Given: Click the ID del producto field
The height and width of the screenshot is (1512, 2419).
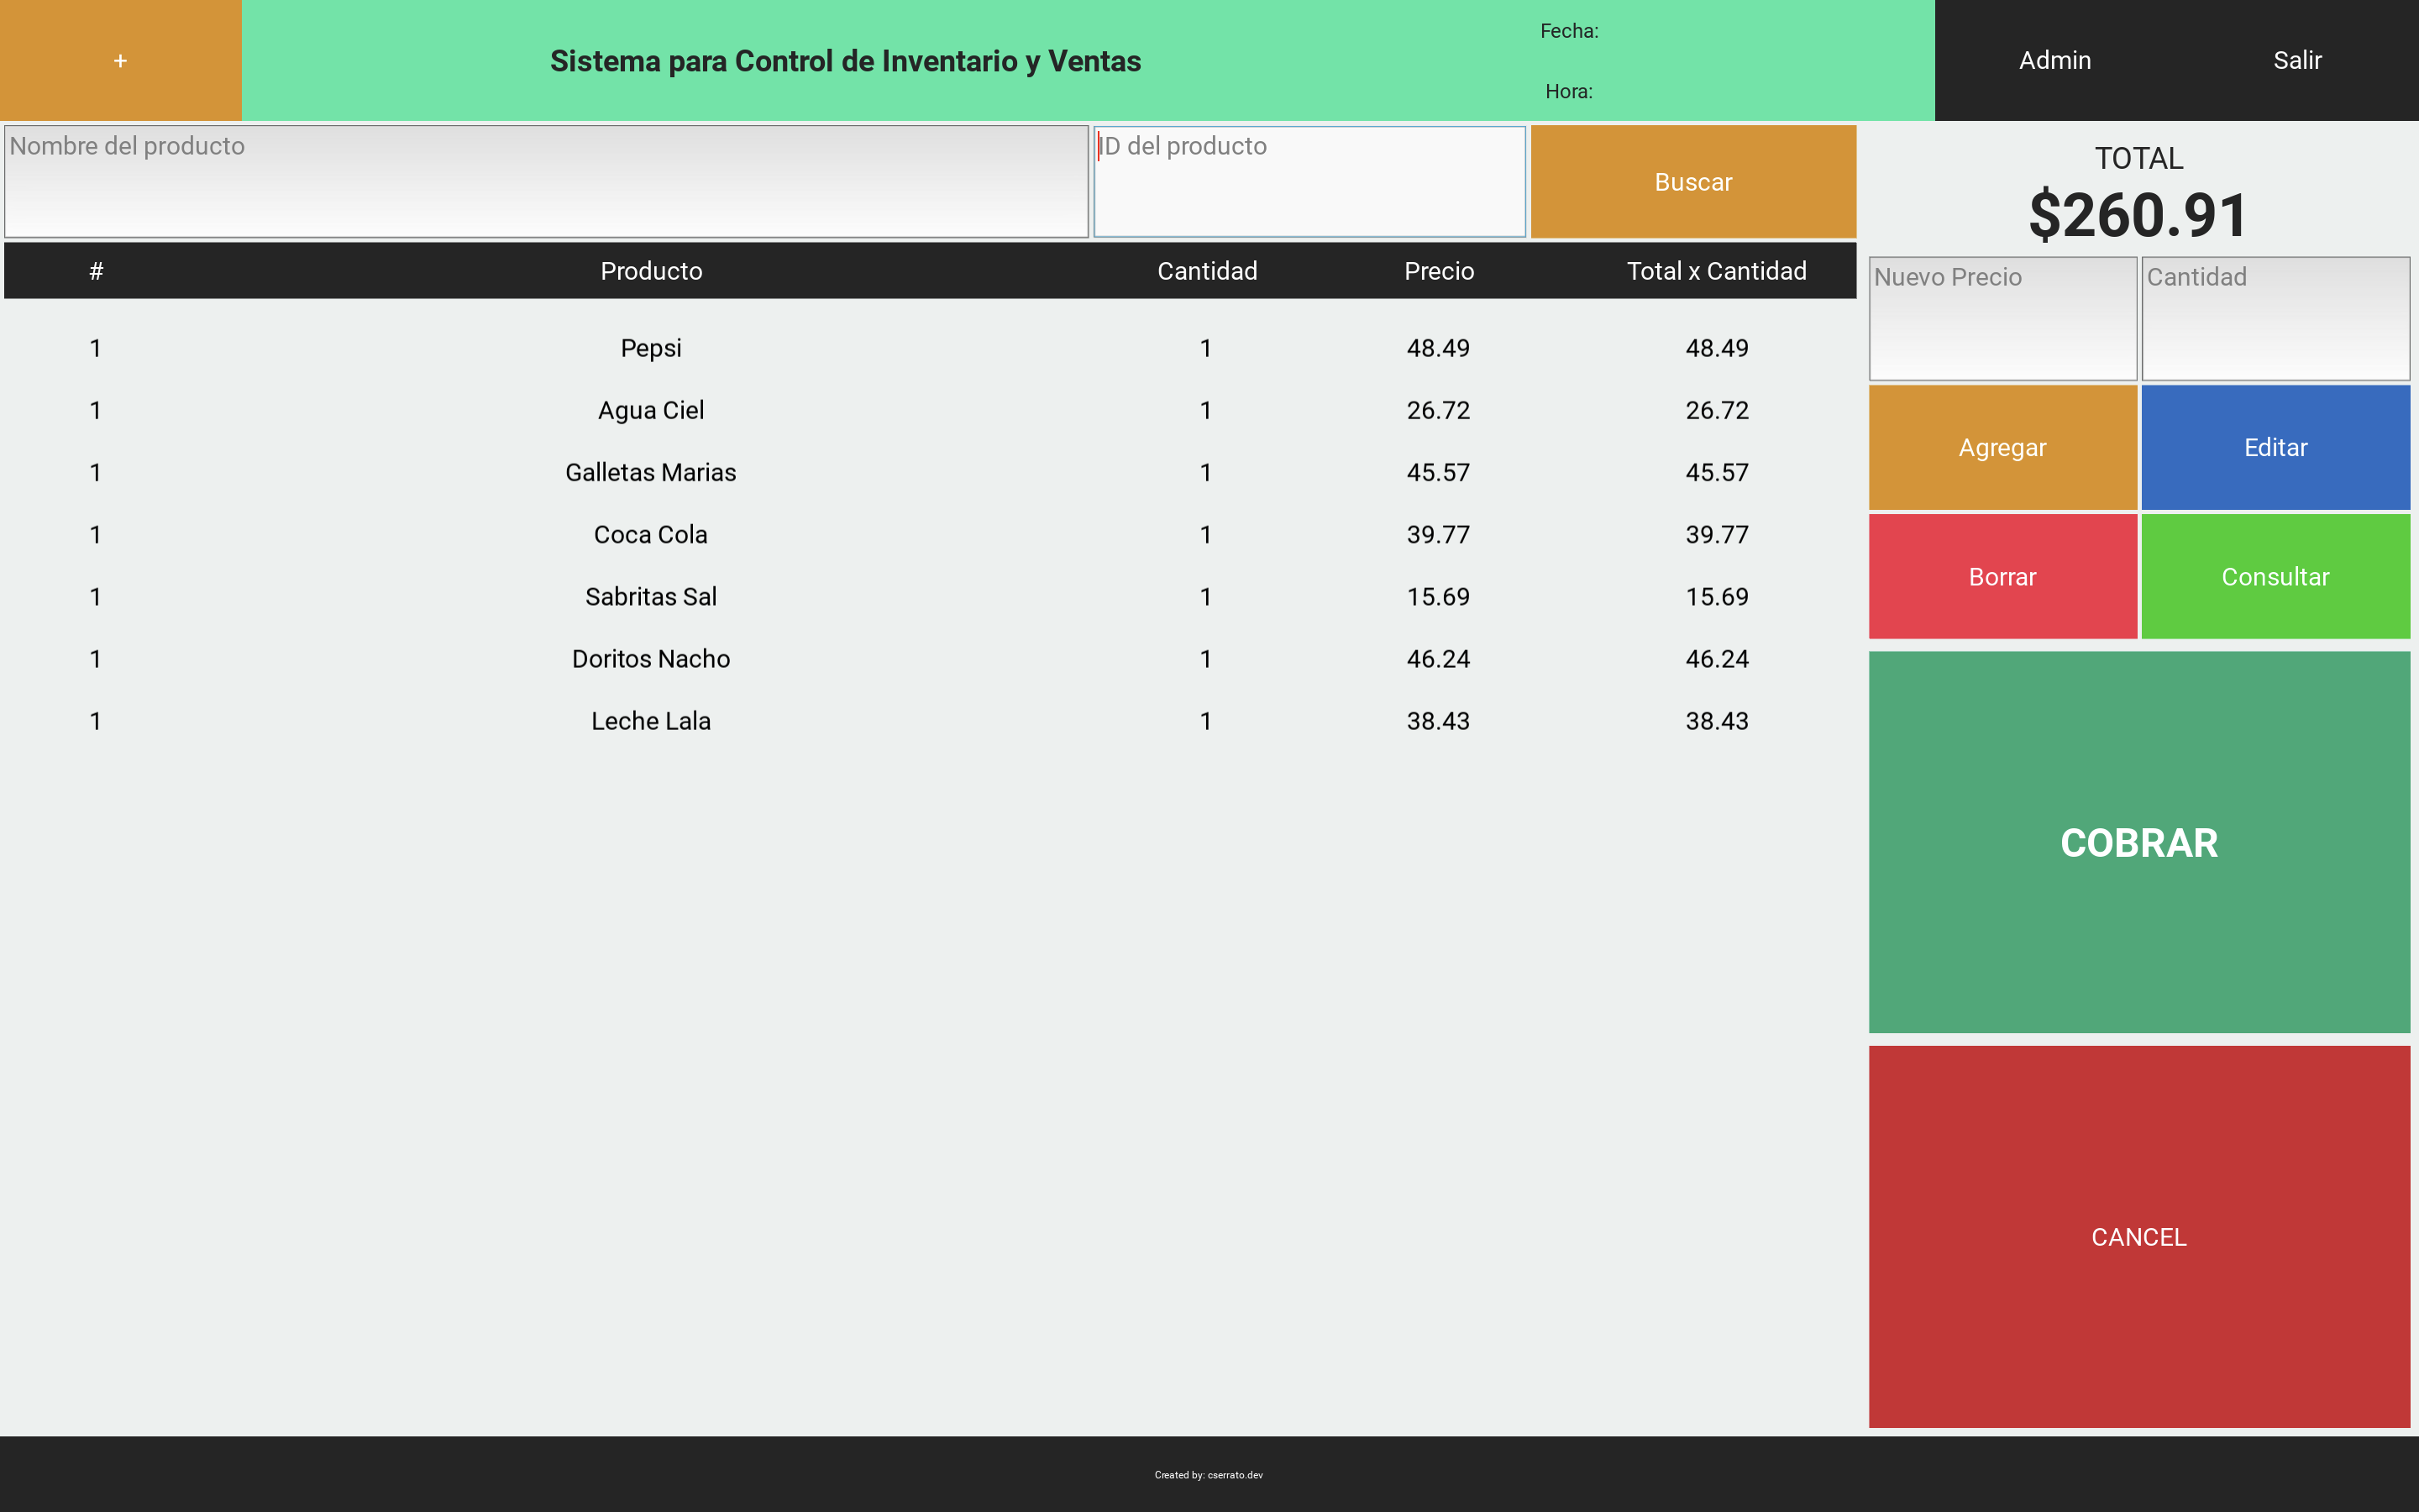Looking at the screenshot, I should click(x=1309, y=181).
